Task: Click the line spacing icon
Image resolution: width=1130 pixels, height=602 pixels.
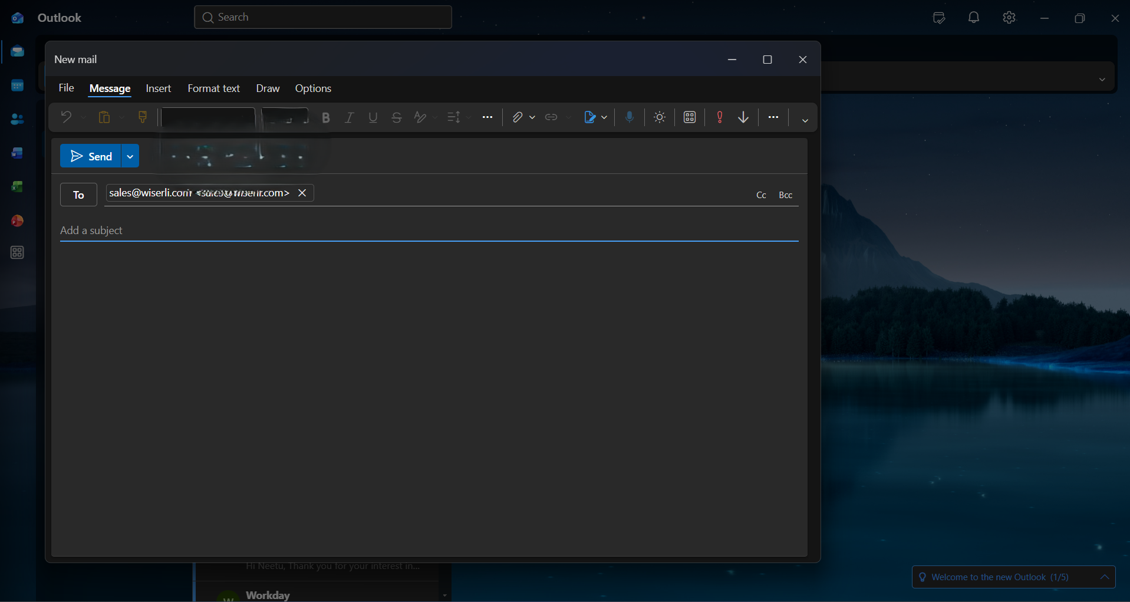Action: 453,117
